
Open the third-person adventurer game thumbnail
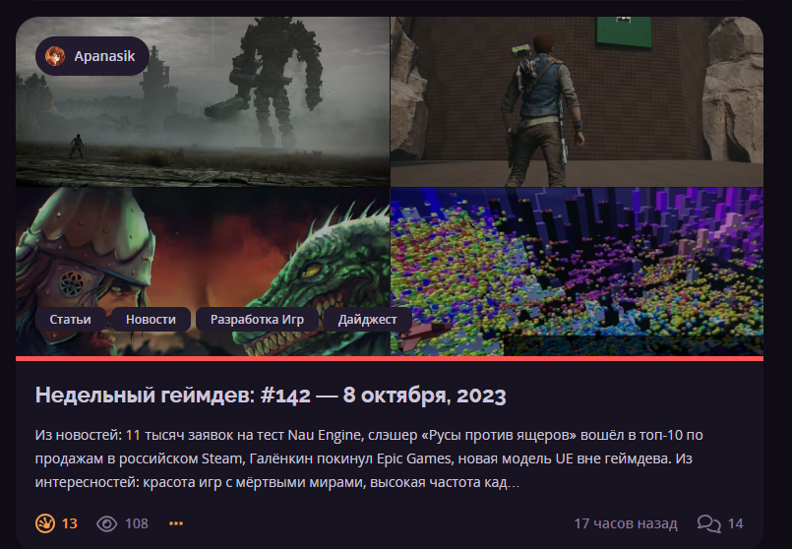pyautogui.click(x=577, y=102)
